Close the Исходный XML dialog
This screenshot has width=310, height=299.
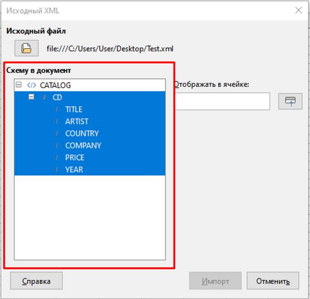pyautogui.click(x=298, y=10)
